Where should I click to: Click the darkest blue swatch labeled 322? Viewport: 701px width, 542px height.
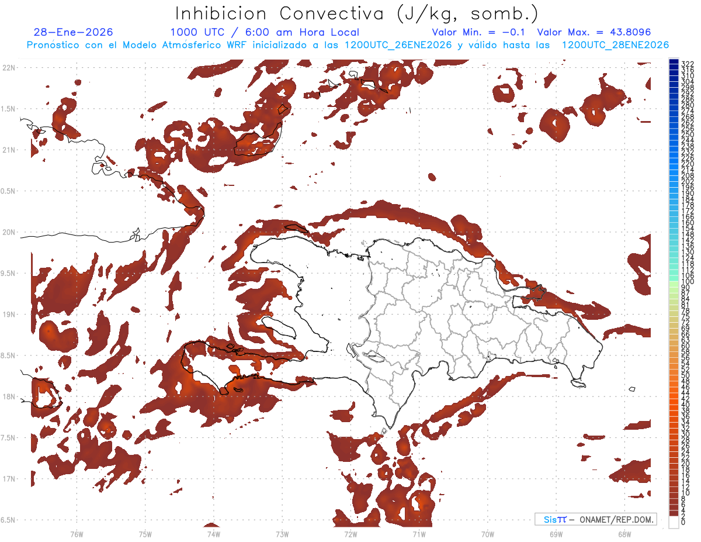[x=674, y=62]
